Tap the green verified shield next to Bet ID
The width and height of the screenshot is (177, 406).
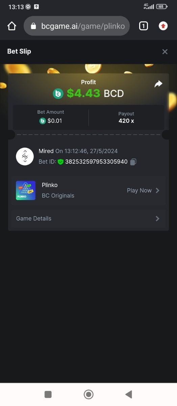(x=60, y=162)
